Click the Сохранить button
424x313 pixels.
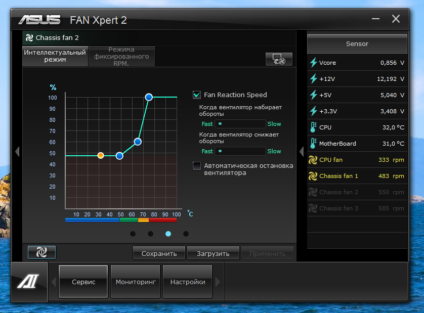pyautogui.click(x=159, y=253)
